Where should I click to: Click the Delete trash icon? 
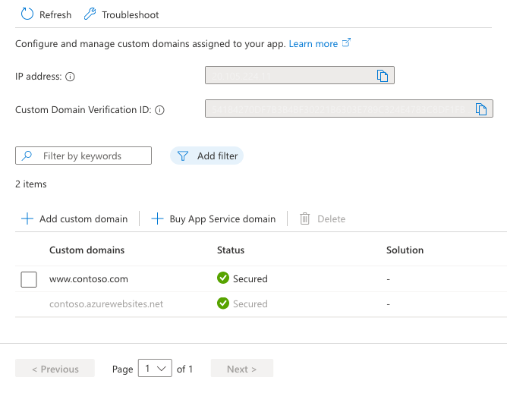[305, 219]
